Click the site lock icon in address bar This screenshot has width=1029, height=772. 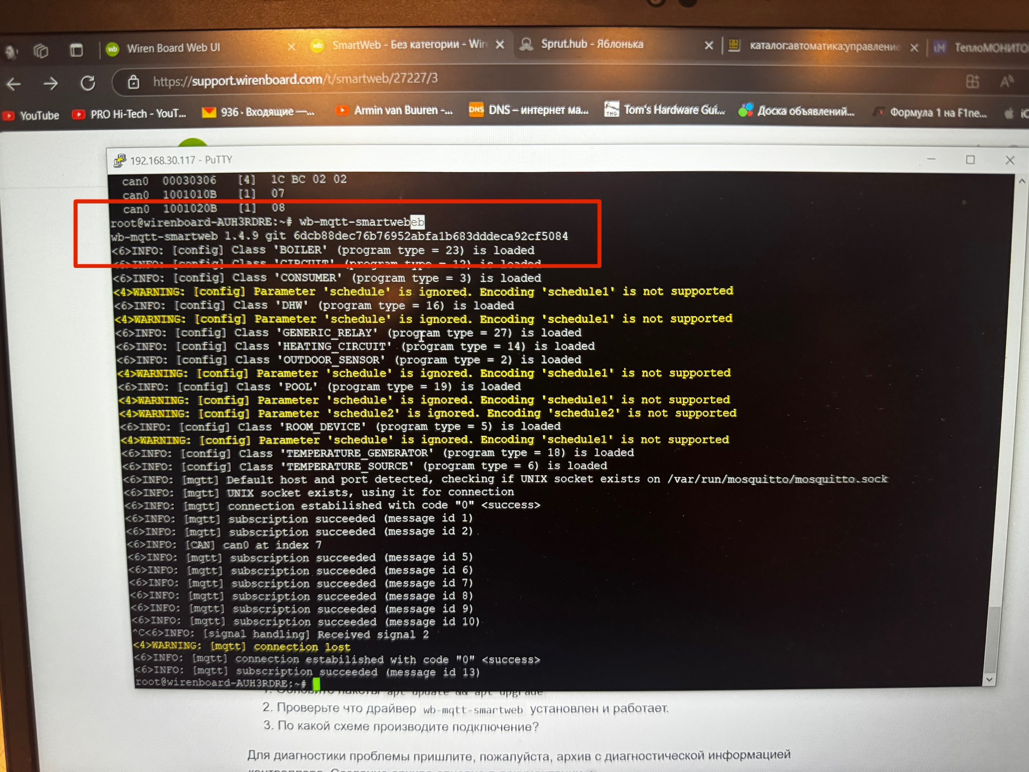coord(134,82)
